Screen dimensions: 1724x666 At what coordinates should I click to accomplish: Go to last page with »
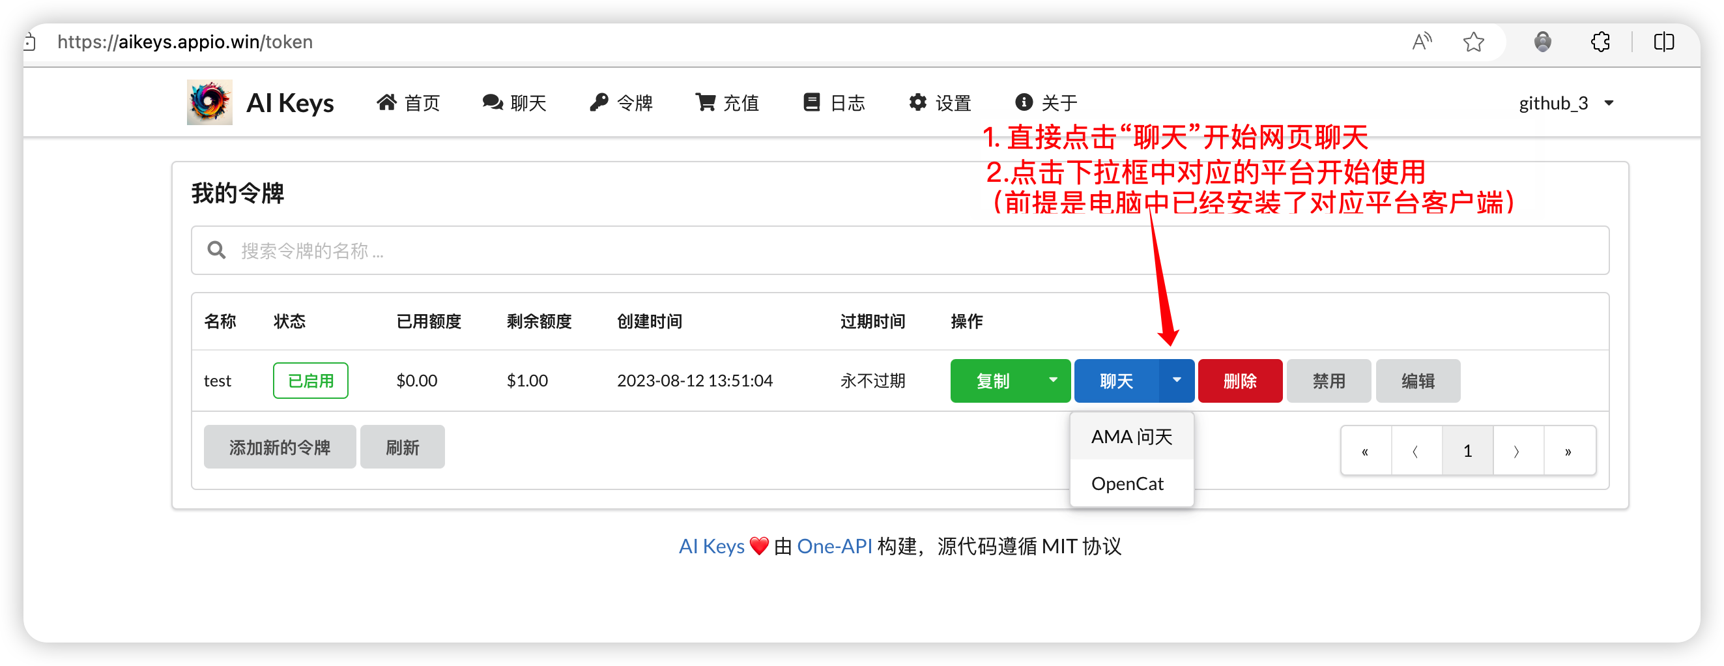1569,451
